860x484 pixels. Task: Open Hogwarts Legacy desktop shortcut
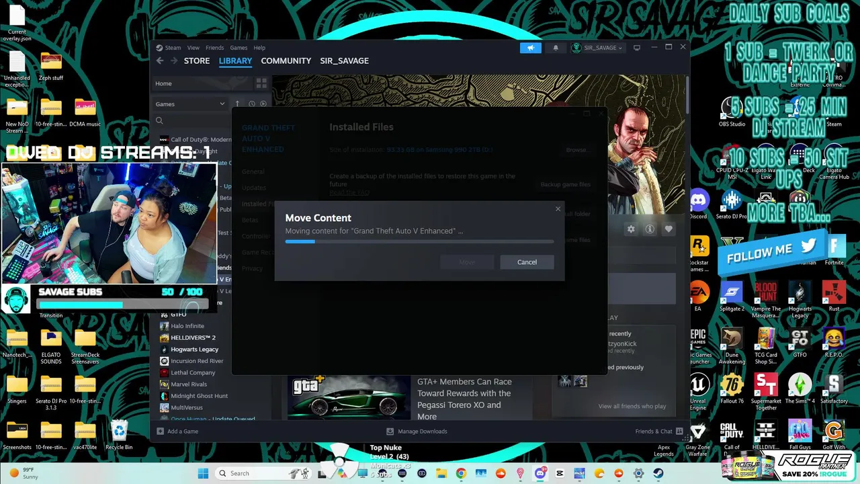(x=800, y=299)
